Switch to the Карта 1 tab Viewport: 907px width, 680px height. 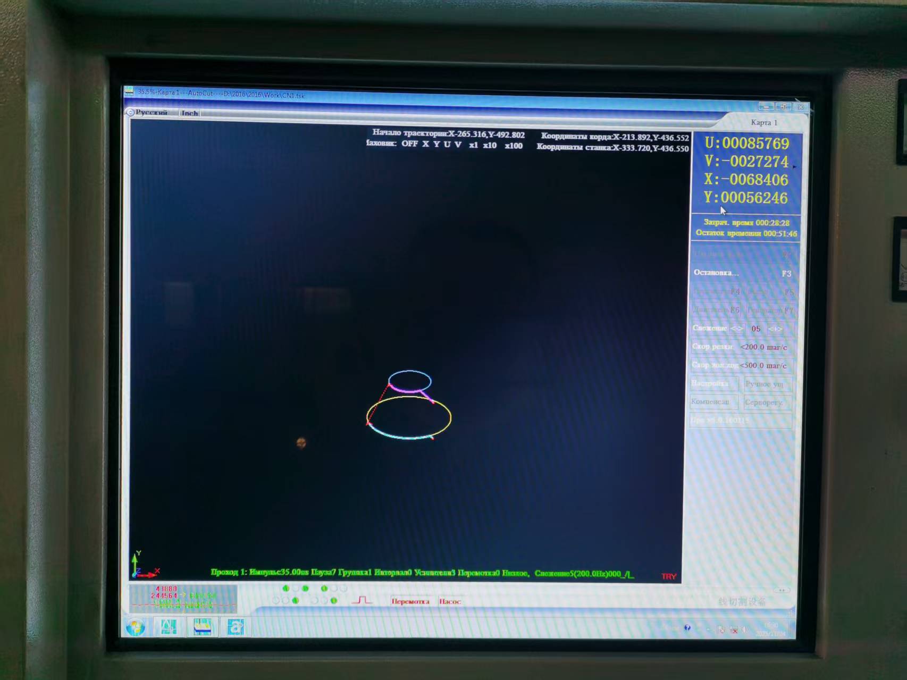763,123
